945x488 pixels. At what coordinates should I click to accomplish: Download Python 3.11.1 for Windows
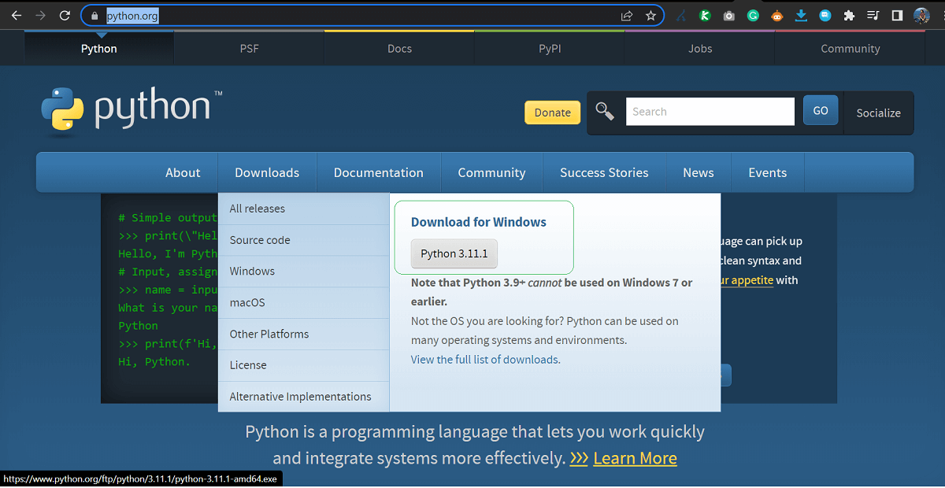pyautogui.click(x=454, y=253)
